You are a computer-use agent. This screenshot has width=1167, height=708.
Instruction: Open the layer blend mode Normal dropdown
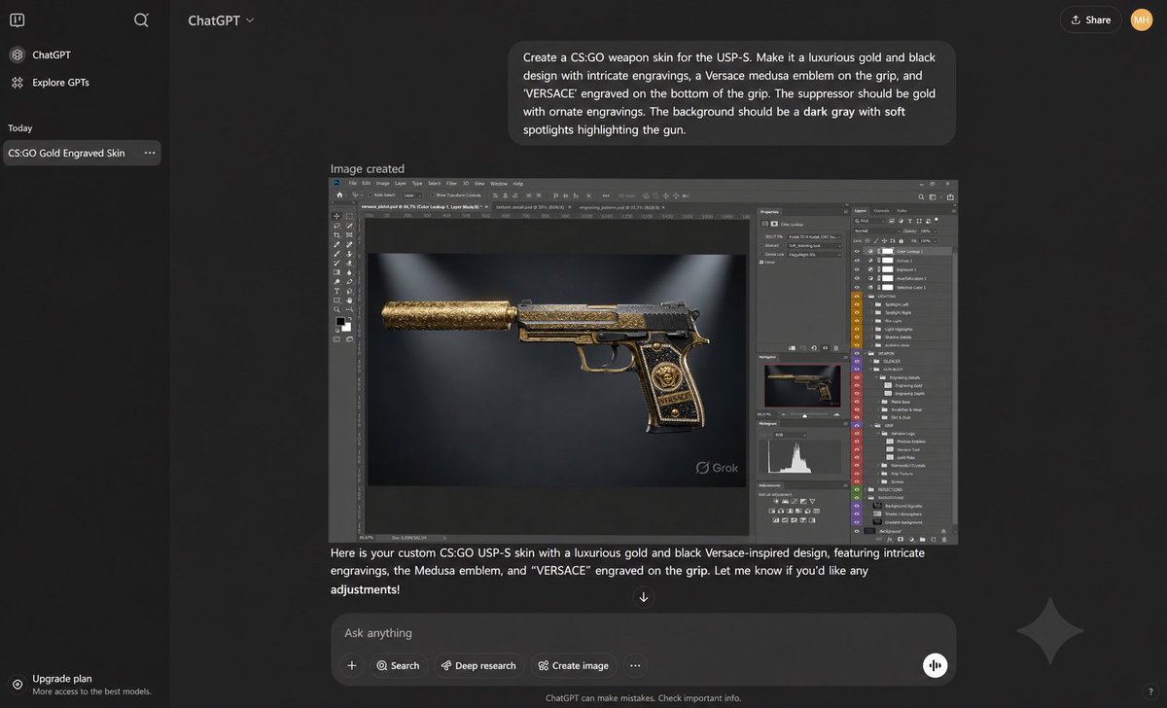coord(876,230)
